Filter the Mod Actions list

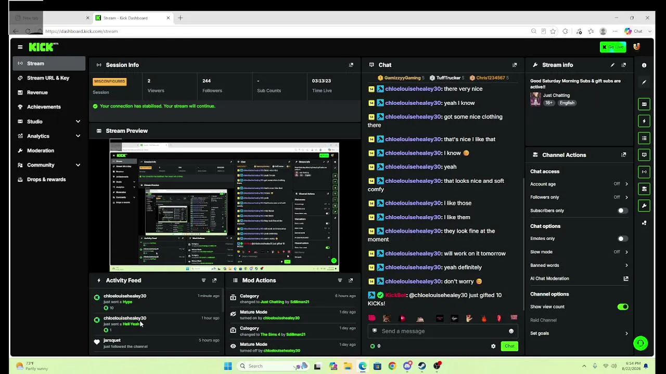(x=340, y=280)
